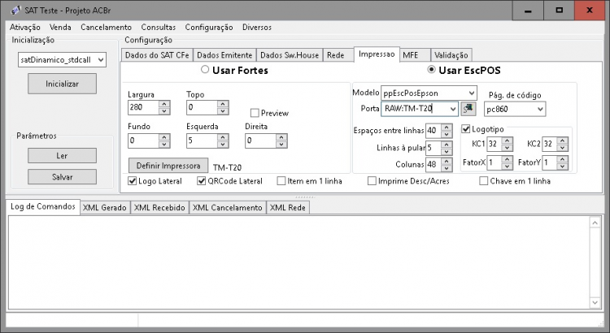Image resolution: width=610 pixels, height=333 pixels.
Task: Enable the Preview checkbox
Action: click(x=255, y=113)
